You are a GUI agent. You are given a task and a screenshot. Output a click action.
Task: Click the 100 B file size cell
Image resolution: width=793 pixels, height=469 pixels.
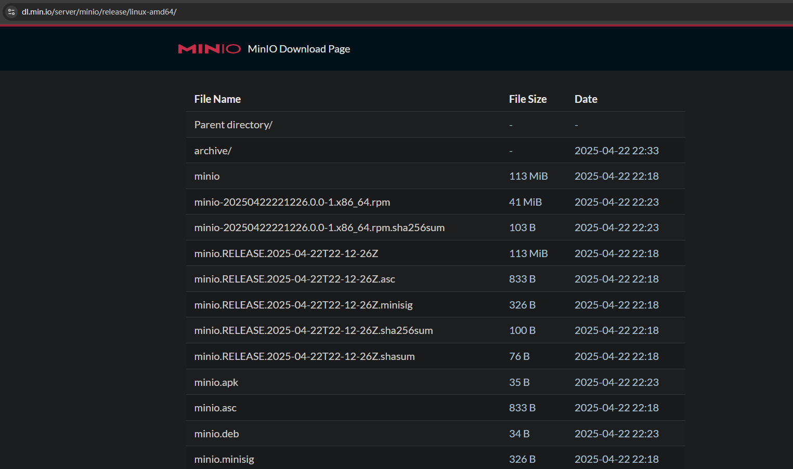point(522,330)
